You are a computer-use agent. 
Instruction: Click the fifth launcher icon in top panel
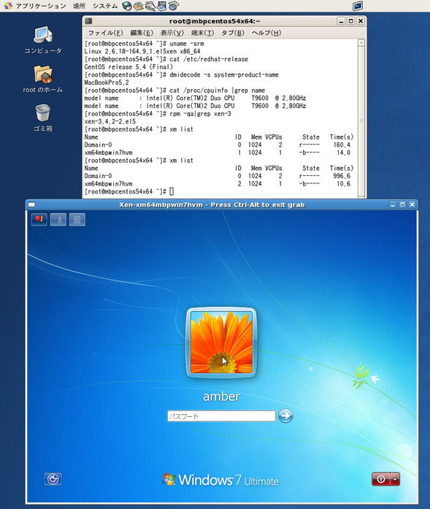click(173, 6)
